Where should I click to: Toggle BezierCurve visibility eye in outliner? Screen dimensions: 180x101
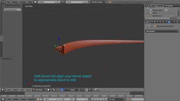pos(171,16)
